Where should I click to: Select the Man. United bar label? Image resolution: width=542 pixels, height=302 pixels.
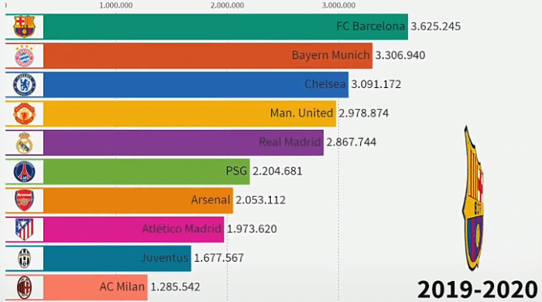(x=301, y=113)
